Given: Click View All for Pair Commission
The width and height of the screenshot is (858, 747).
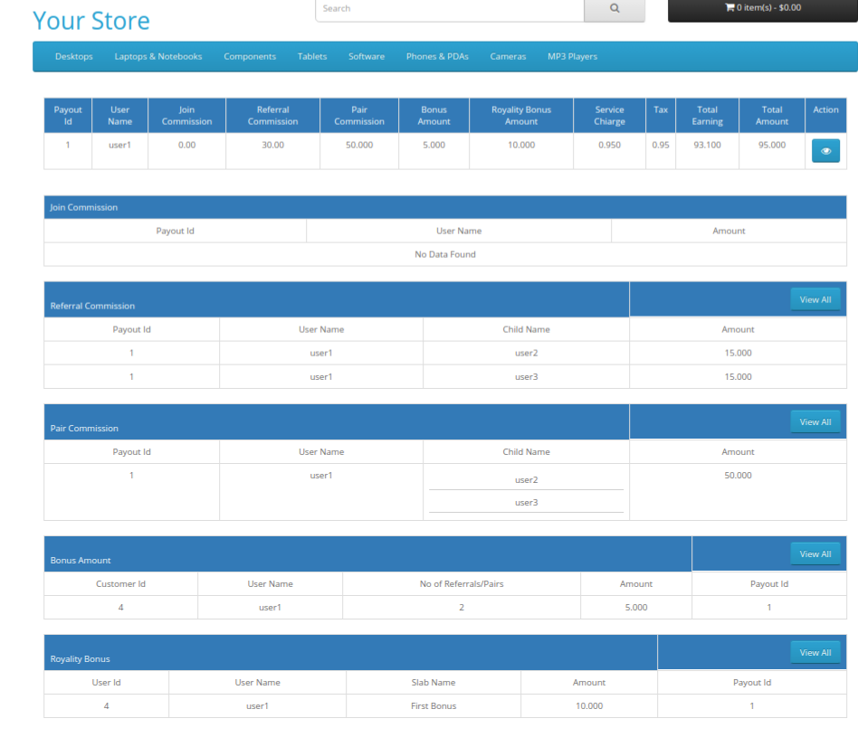Looking at the screenshot, I should click(x=815, y=421).
